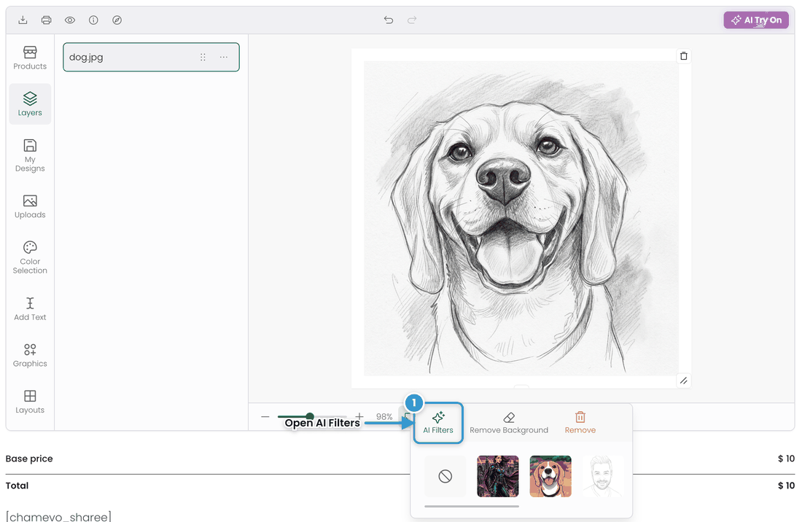Select the dog sketch image on canvas
802x522 pixels.
pos(521,218)
